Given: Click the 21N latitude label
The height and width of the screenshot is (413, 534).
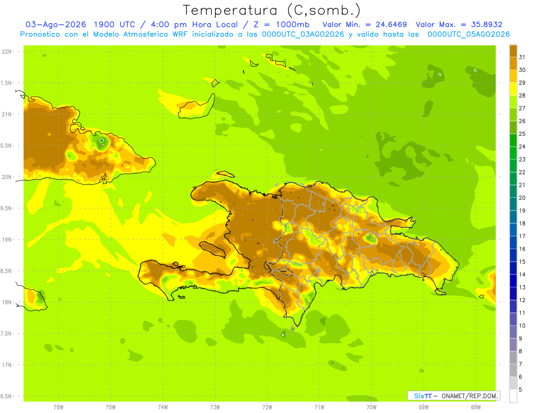Looking at the screenshot, I should pos(8,114).
